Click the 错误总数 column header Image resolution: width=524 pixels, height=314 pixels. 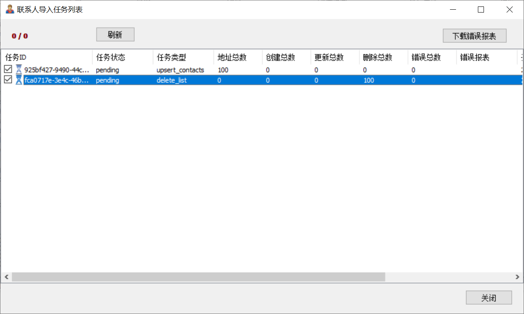(x=432, y=57)
